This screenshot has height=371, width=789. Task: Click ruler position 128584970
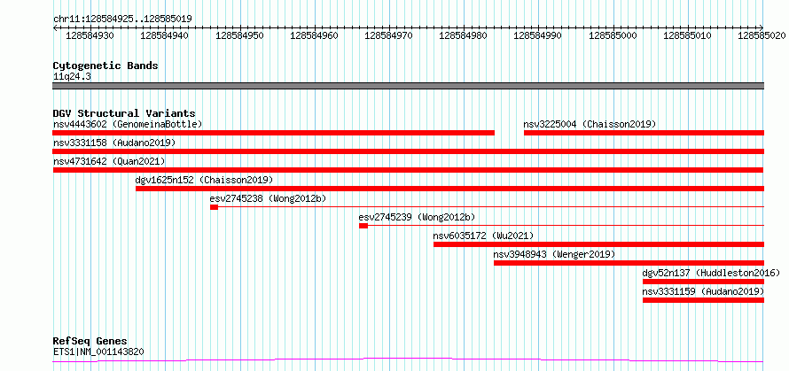[389, 35]
